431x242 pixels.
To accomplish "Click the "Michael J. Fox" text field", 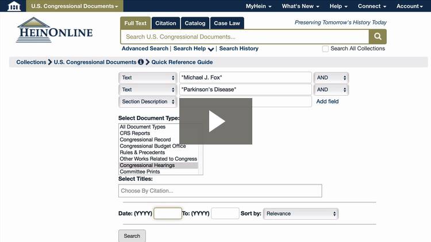I will point(245,77).
